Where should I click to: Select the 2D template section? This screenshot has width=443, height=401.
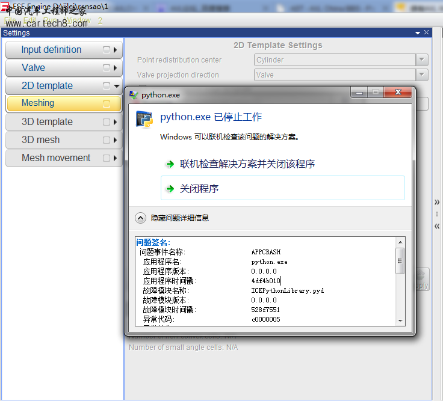64,86
